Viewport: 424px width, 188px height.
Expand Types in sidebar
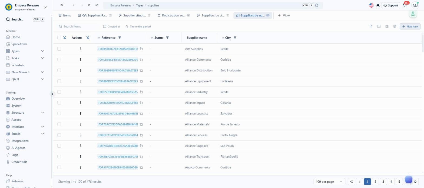click(x=42, y=51)
